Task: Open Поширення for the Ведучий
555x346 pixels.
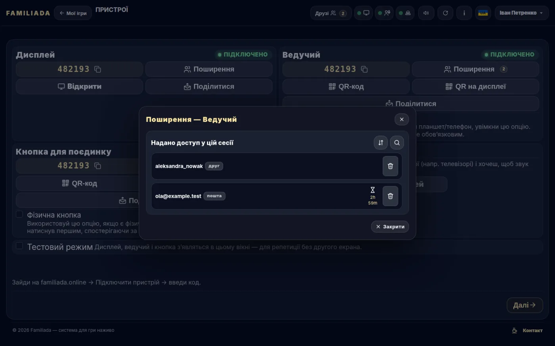Action: [x=475, y=69]
